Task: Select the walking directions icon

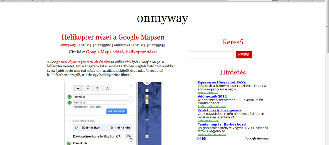Action: coord(98,88)
